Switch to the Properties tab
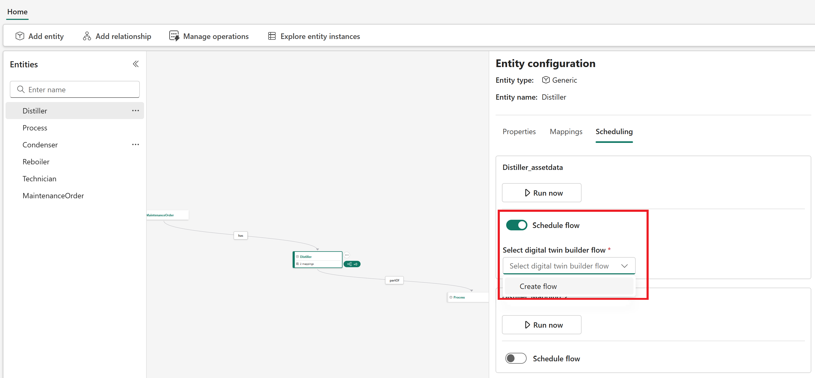Screen dimensions: 815x378 click(x=519, y=131)
